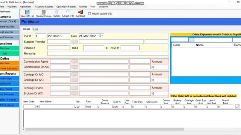Click the Exit [Esc] icon
Image resolution: width=241 pixels, height=135 pixels.
pos(80,12)
